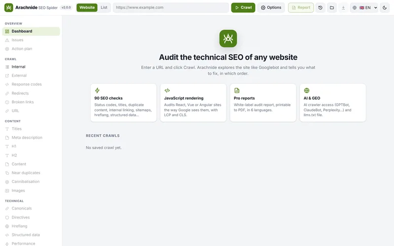
Task: Click the Meta description label
Action: [27, 138]
